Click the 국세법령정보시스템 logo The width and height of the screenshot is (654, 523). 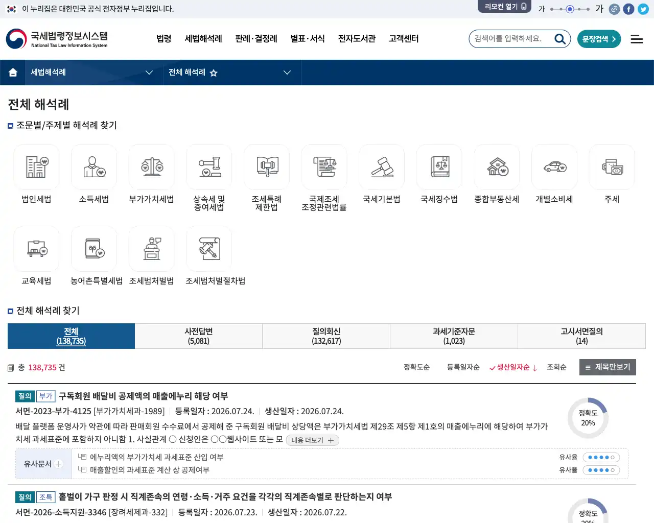point(57,39)
